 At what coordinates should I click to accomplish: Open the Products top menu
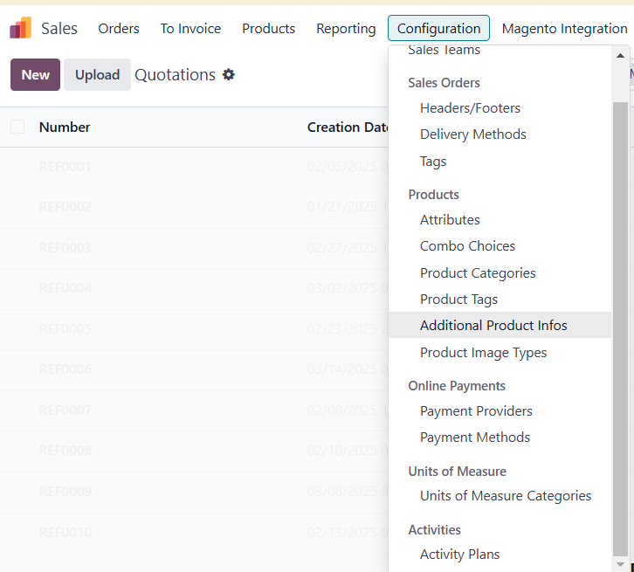coord(268,29)
